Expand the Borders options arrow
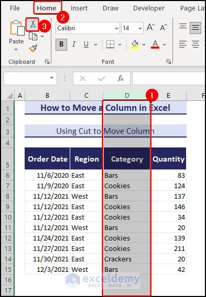The height and width of the screenshot is (297, 206). (120, 44)
